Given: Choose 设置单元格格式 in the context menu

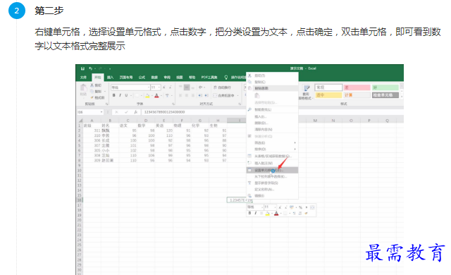Looking at the screenshot, I should tap(272, 171).
